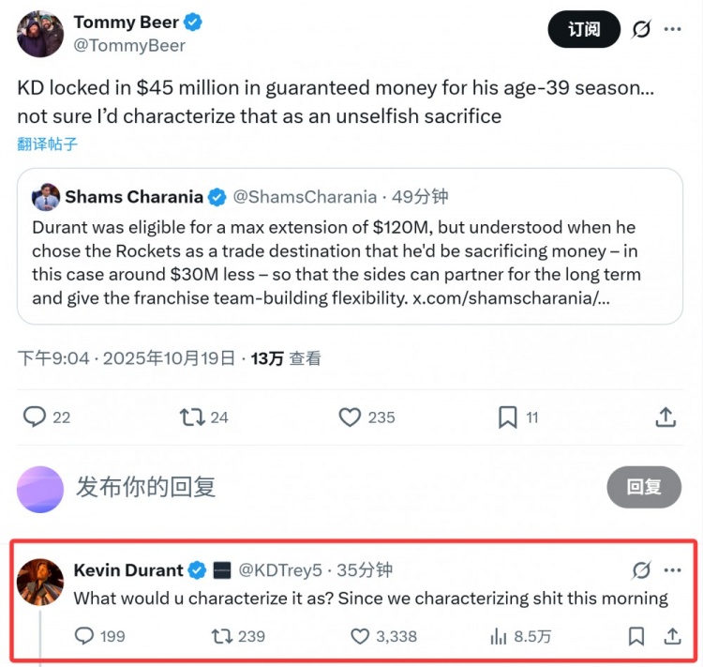Repost Kevin Durant's reply
Screen dimensions: 703x667
click(x=222, y=636)
